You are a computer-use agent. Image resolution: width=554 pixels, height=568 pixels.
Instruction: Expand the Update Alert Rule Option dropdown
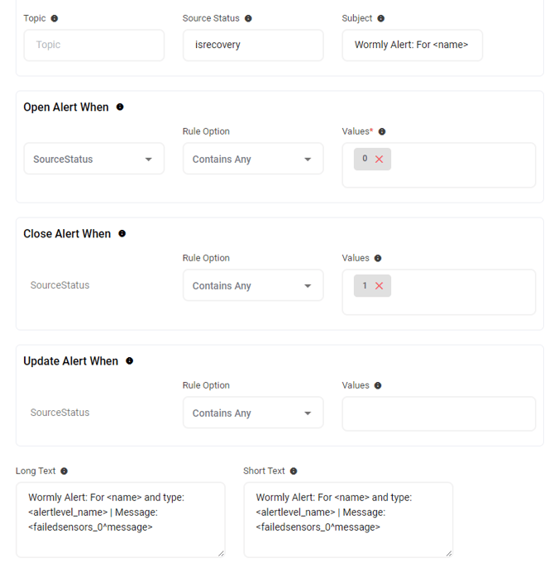click(x=252, y=413)
